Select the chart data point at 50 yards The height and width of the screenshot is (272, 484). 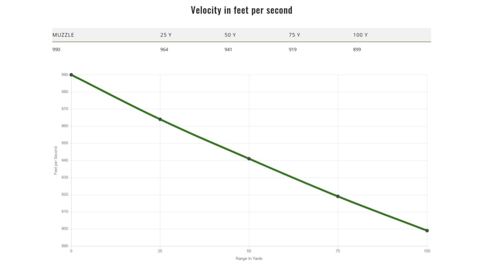[249, 159]
